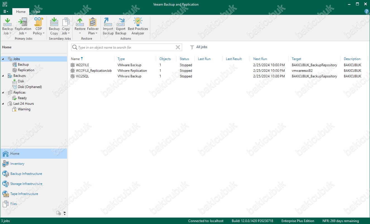Select Replication under Jobs tree

click(26, 70)
